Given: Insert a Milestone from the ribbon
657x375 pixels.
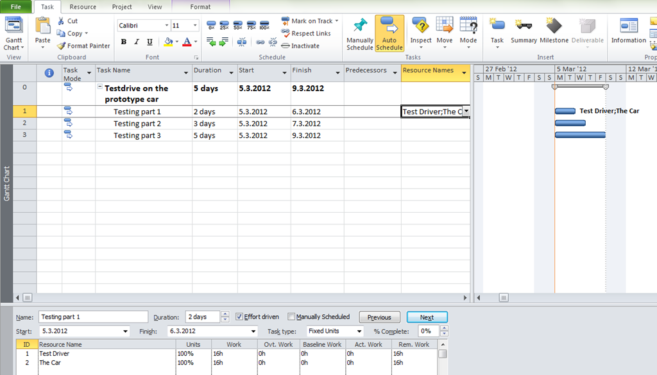Looking at the screenshot, I should pyautogui.click(x=554, y=26).
